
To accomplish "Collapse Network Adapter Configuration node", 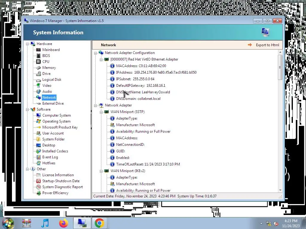I will pos(95,53).
